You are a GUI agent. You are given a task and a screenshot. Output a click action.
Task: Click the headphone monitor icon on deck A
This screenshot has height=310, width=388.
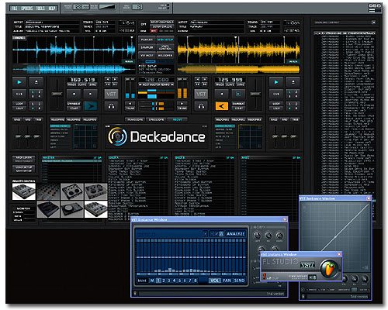click(111, 106)
